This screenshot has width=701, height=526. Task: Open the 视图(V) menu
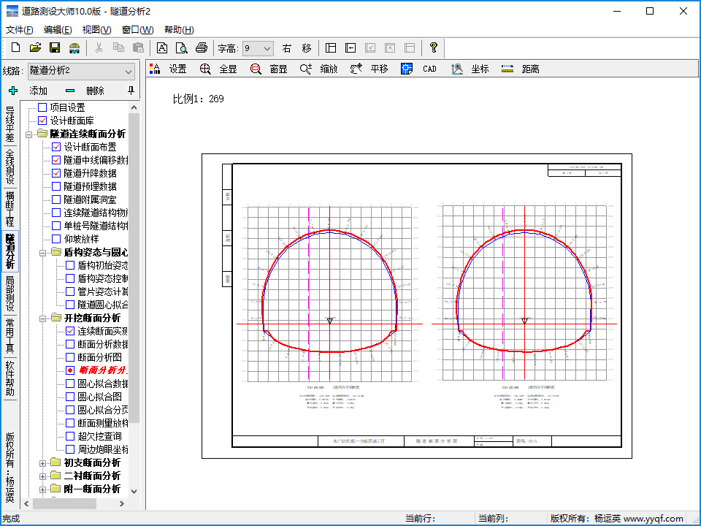pyautogui.click(x=96, y=29)
